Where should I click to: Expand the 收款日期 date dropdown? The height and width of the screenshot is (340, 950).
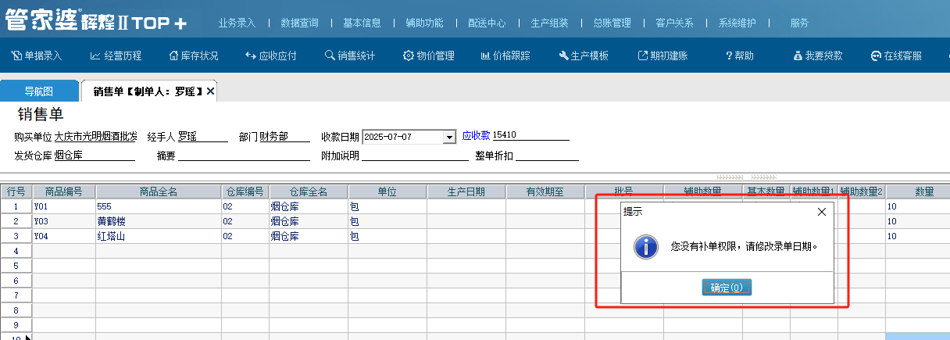click(x=448, y=138)
